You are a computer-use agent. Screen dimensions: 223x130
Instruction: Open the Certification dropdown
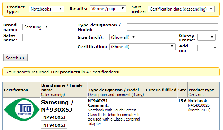coord(142,47)
